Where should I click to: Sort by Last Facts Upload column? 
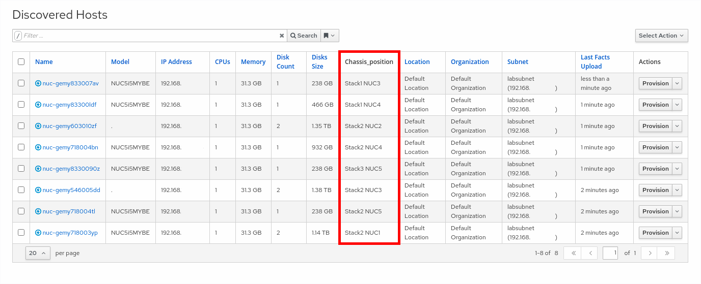click(x=595, y=62)
